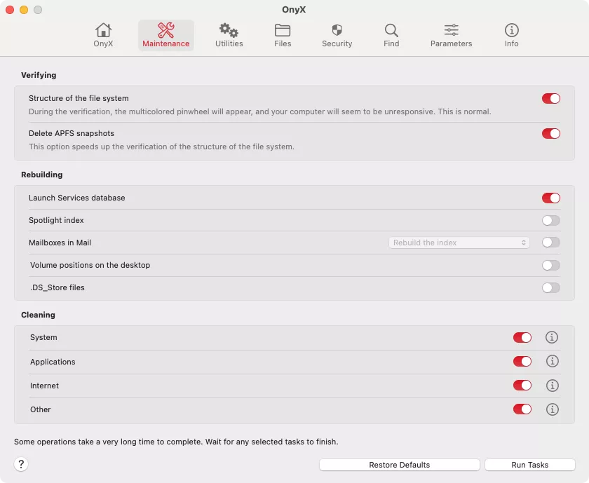Switch to the Info tab

[512, 35]
